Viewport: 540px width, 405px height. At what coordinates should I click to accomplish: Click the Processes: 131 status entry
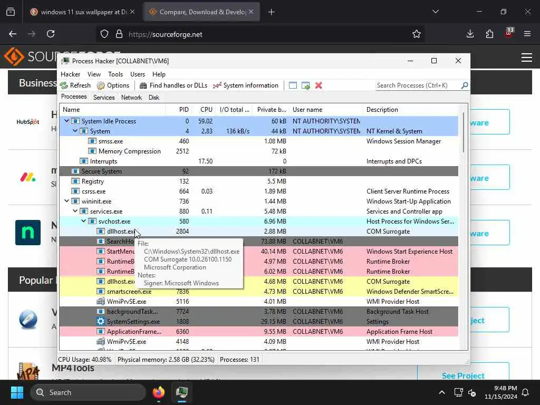point(240,360)
